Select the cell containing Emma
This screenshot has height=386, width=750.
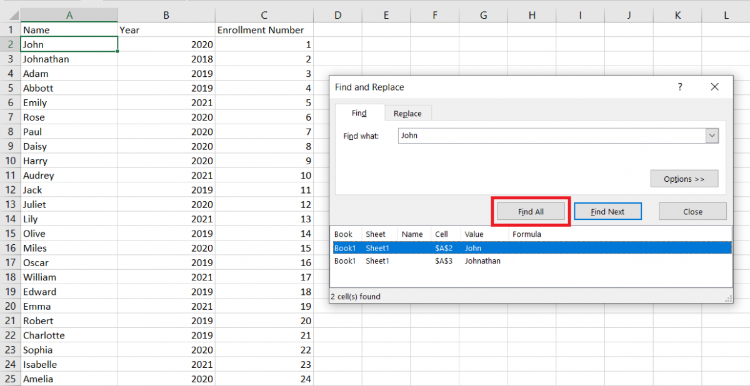coord(69,307)
